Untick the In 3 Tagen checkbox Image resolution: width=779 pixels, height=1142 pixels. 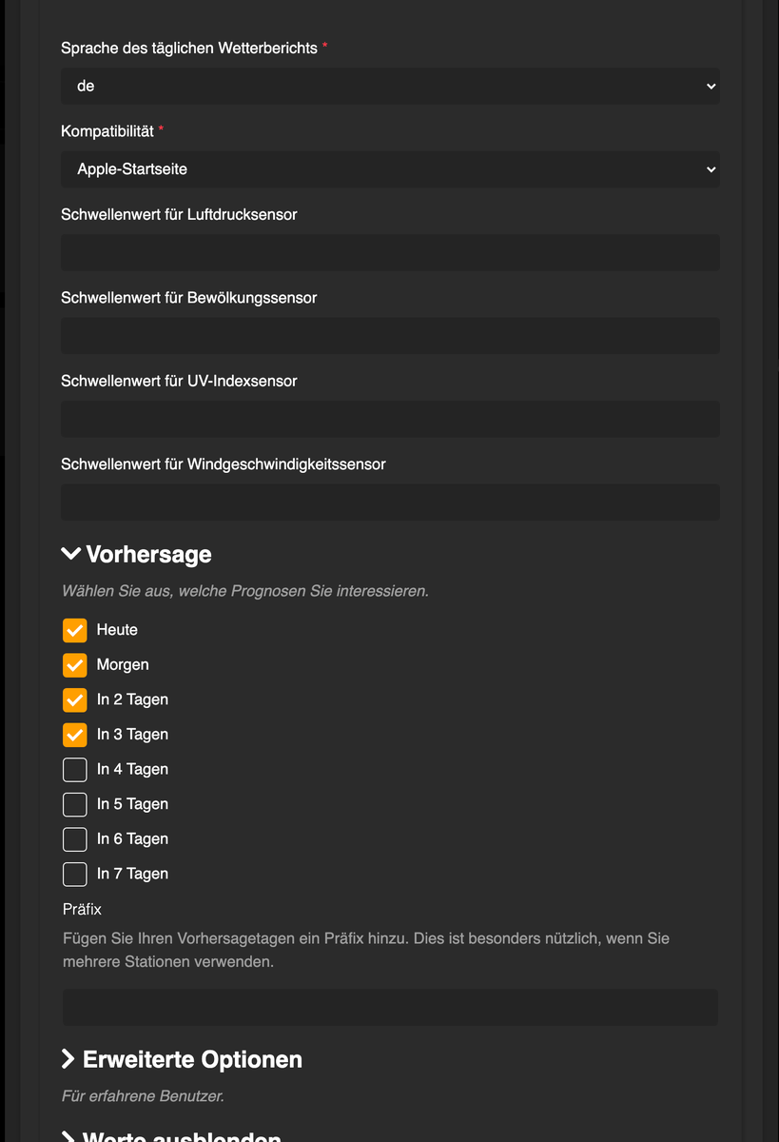(75, 735)
